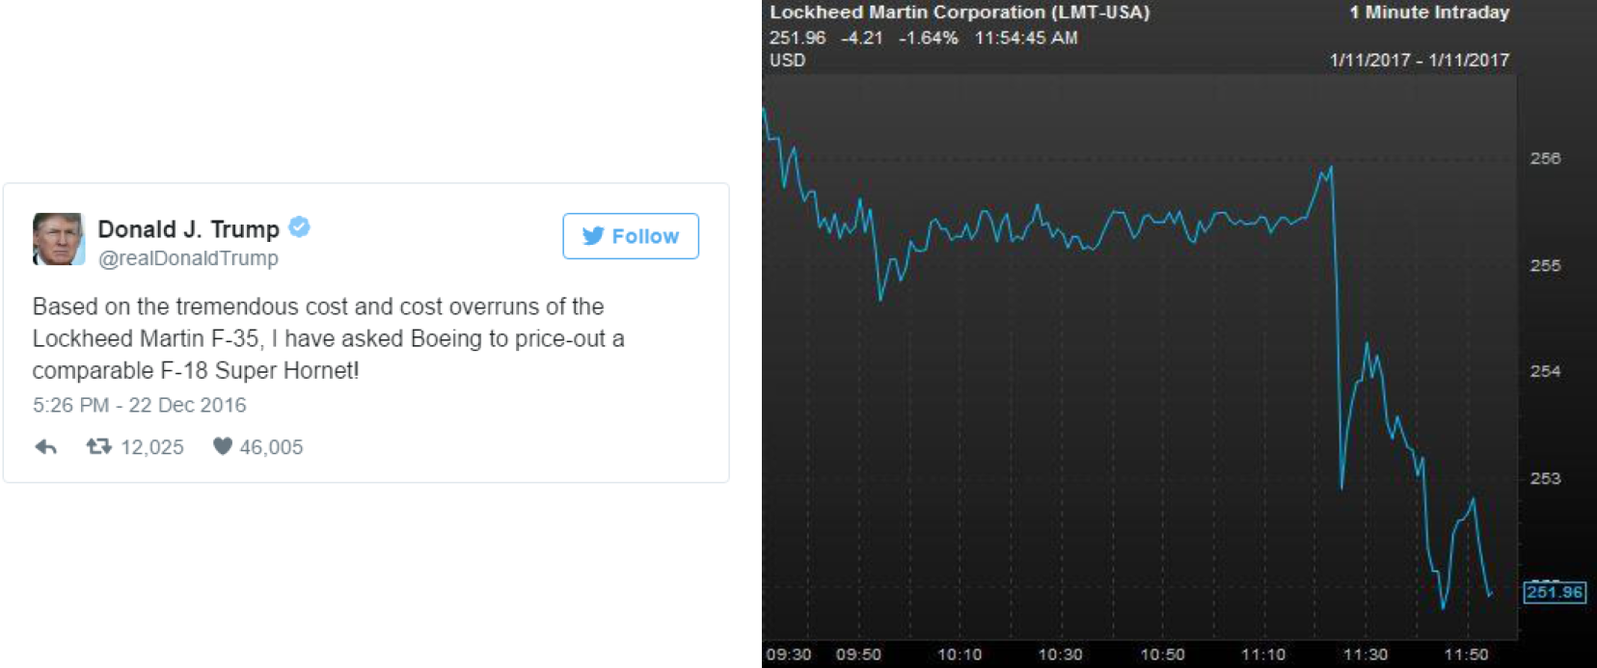The width and height of the screenshot is (1597, 668).
Task: Click the reply arrow icon under the tweet
Action: tap(46, 447)
